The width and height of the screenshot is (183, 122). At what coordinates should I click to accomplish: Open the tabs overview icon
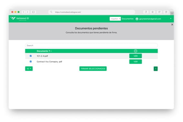[x=166, y=12]
